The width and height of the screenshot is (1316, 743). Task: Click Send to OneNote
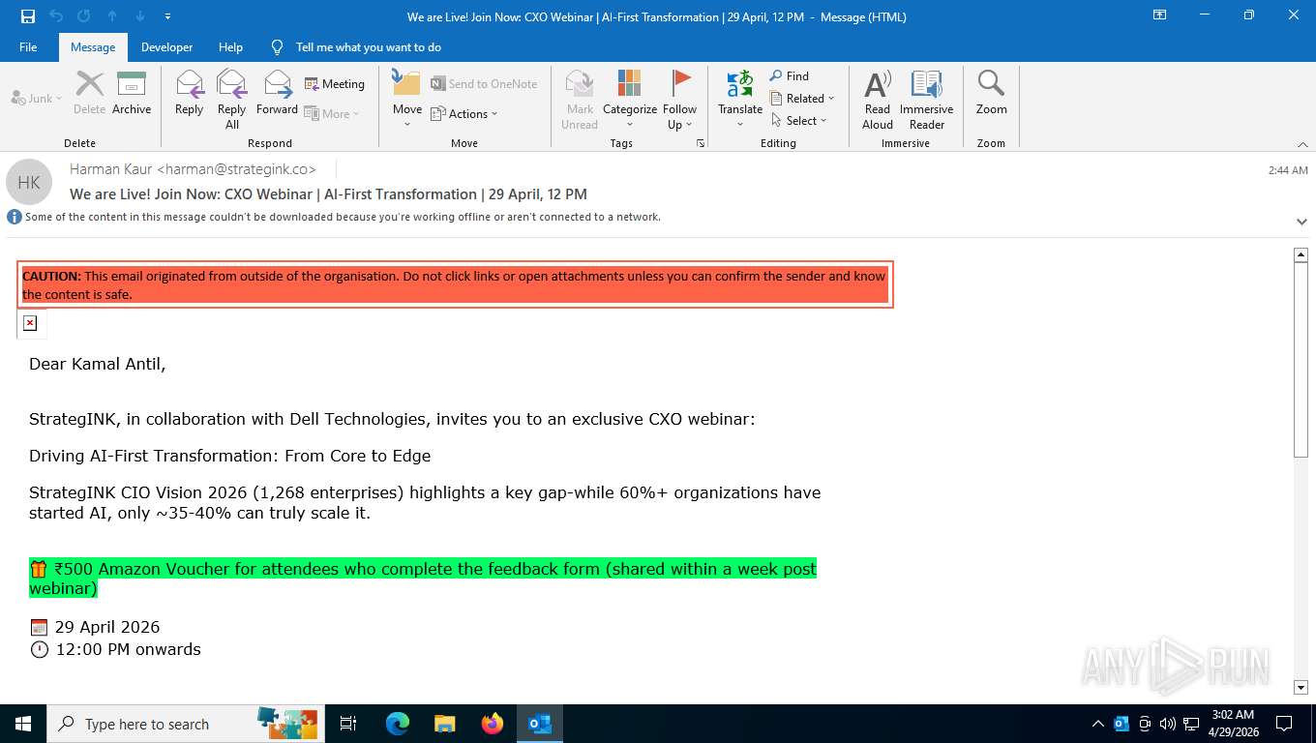tap(484, 84)
